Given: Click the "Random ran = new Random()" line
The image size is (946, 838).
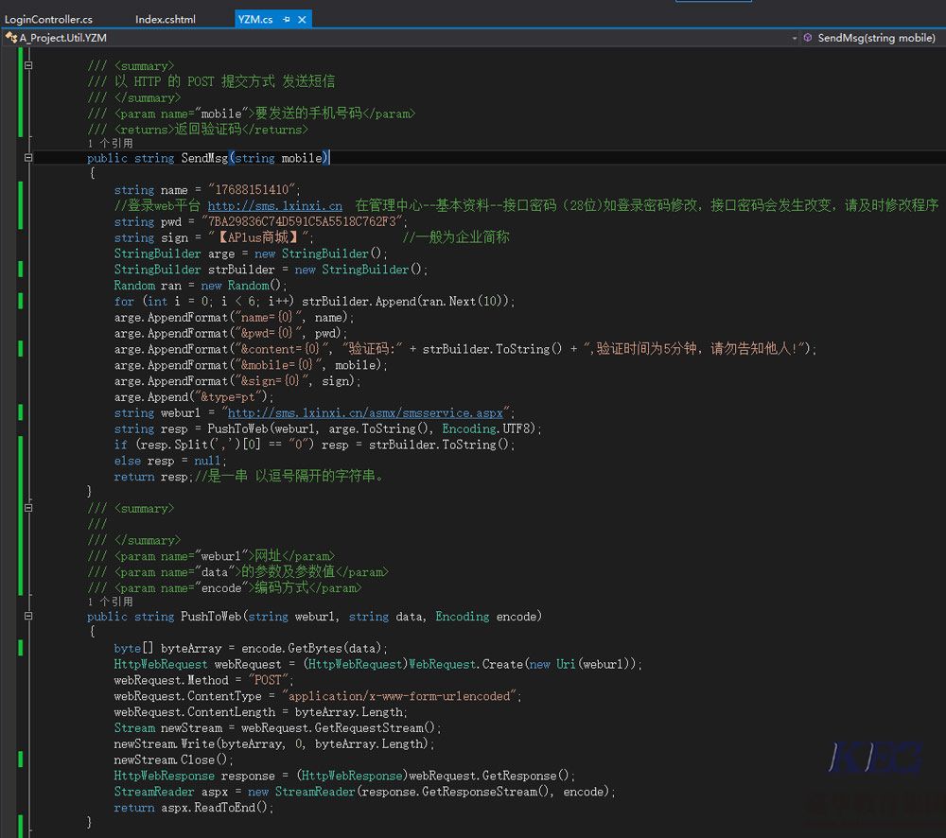Looking at the screenshot, I should pyautogui.click(x=201, y=286).
